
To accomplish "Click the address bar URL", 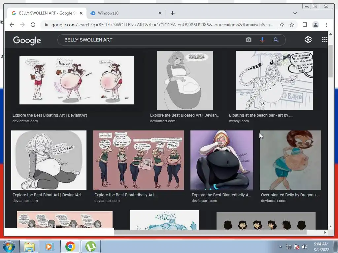I will (x=162, y=25).
